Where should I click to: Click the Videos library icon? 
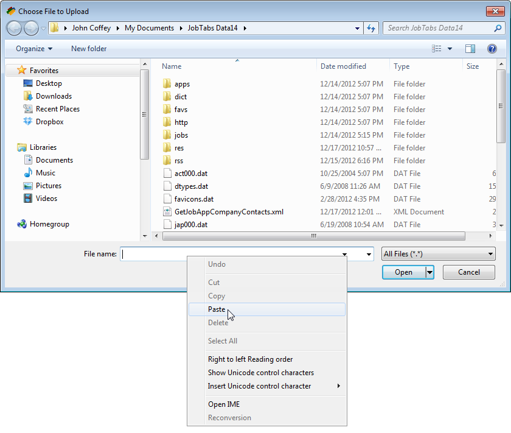pyautogui.click(x=28, y=198)
